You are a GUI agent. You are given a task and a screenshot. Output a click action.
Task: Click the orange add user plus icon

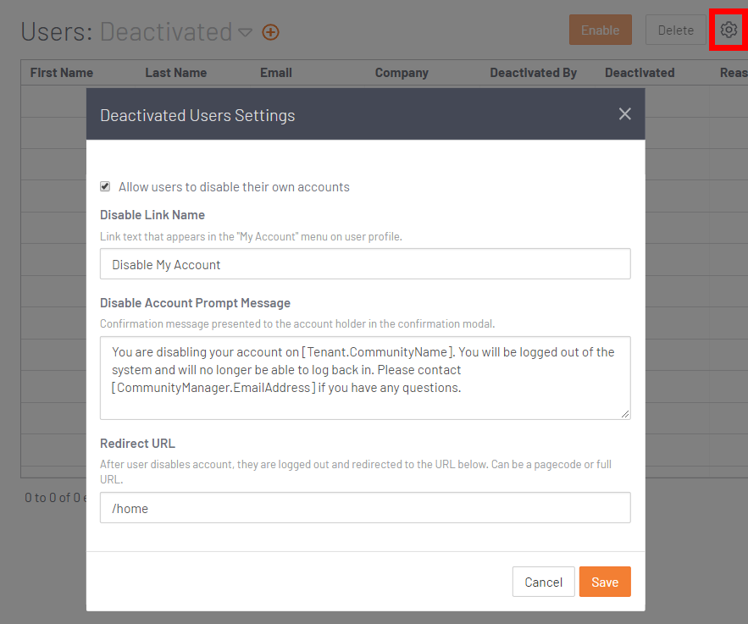(x=270, y=32)
